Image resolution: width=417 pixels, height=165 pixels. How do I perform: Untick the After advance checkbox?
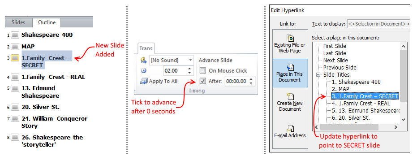[203, 81]
